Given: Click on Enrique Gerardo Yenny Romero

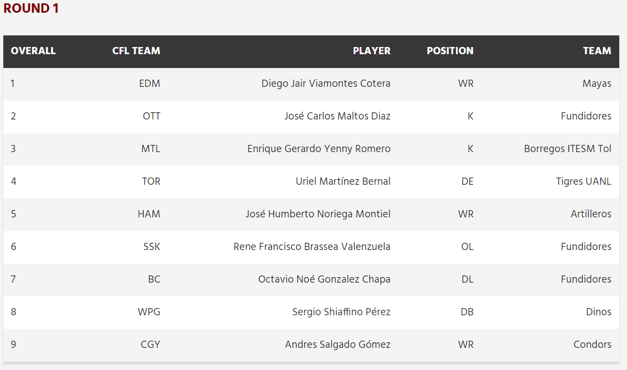Looking at the screenshot, I should [x=319, y=149].
